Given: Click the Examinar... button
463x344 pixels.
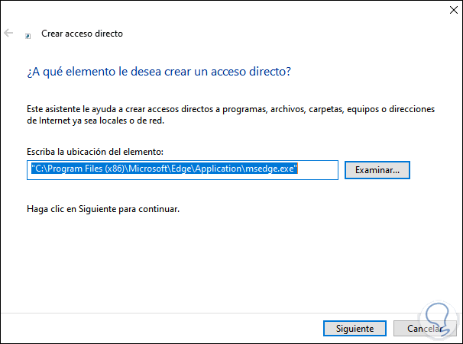Looking at the screenshot, I should tap(377, 169).
